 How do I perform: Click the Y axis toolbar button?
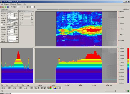(14, 7)
